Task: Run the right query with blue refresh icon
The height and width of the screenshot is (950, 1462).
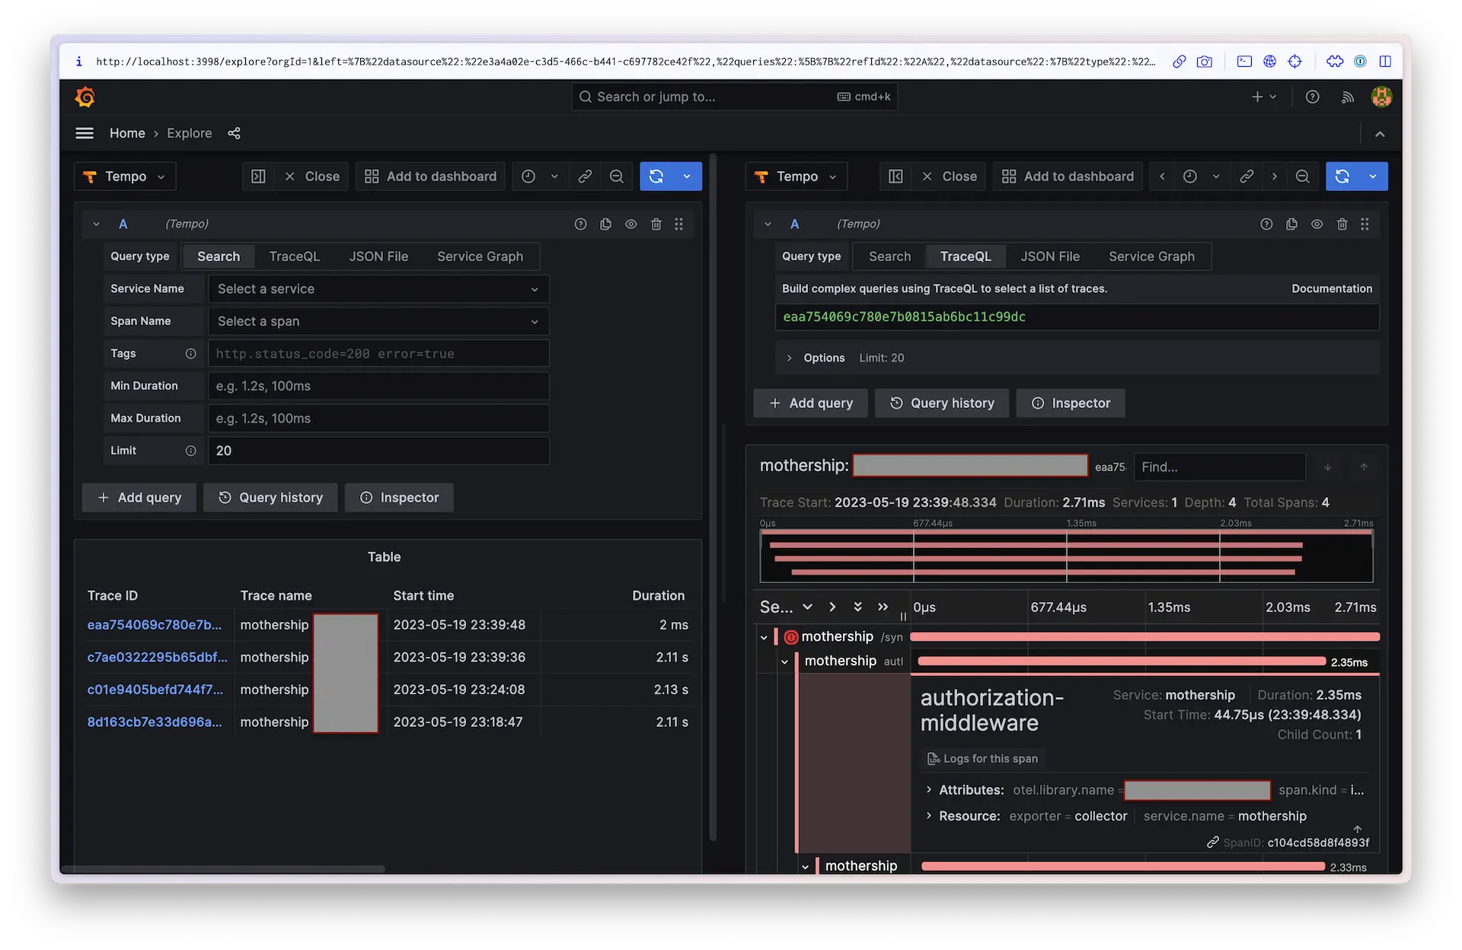Action: [1343, 176]
